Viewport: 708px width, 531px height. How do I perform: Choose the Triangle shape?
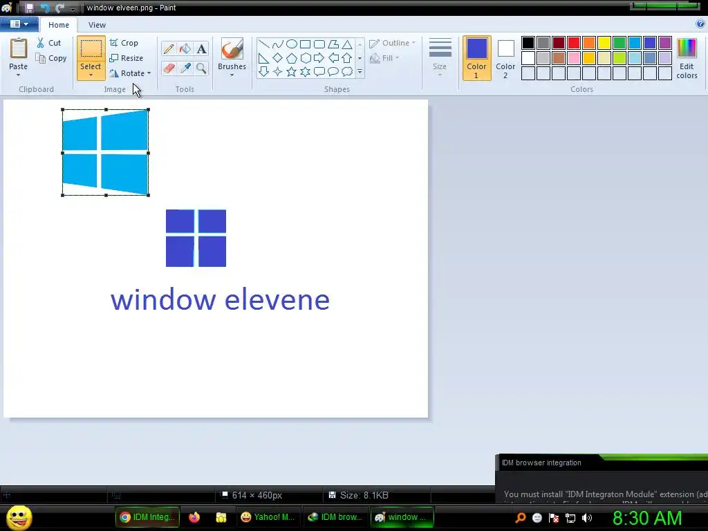point(347,44)
